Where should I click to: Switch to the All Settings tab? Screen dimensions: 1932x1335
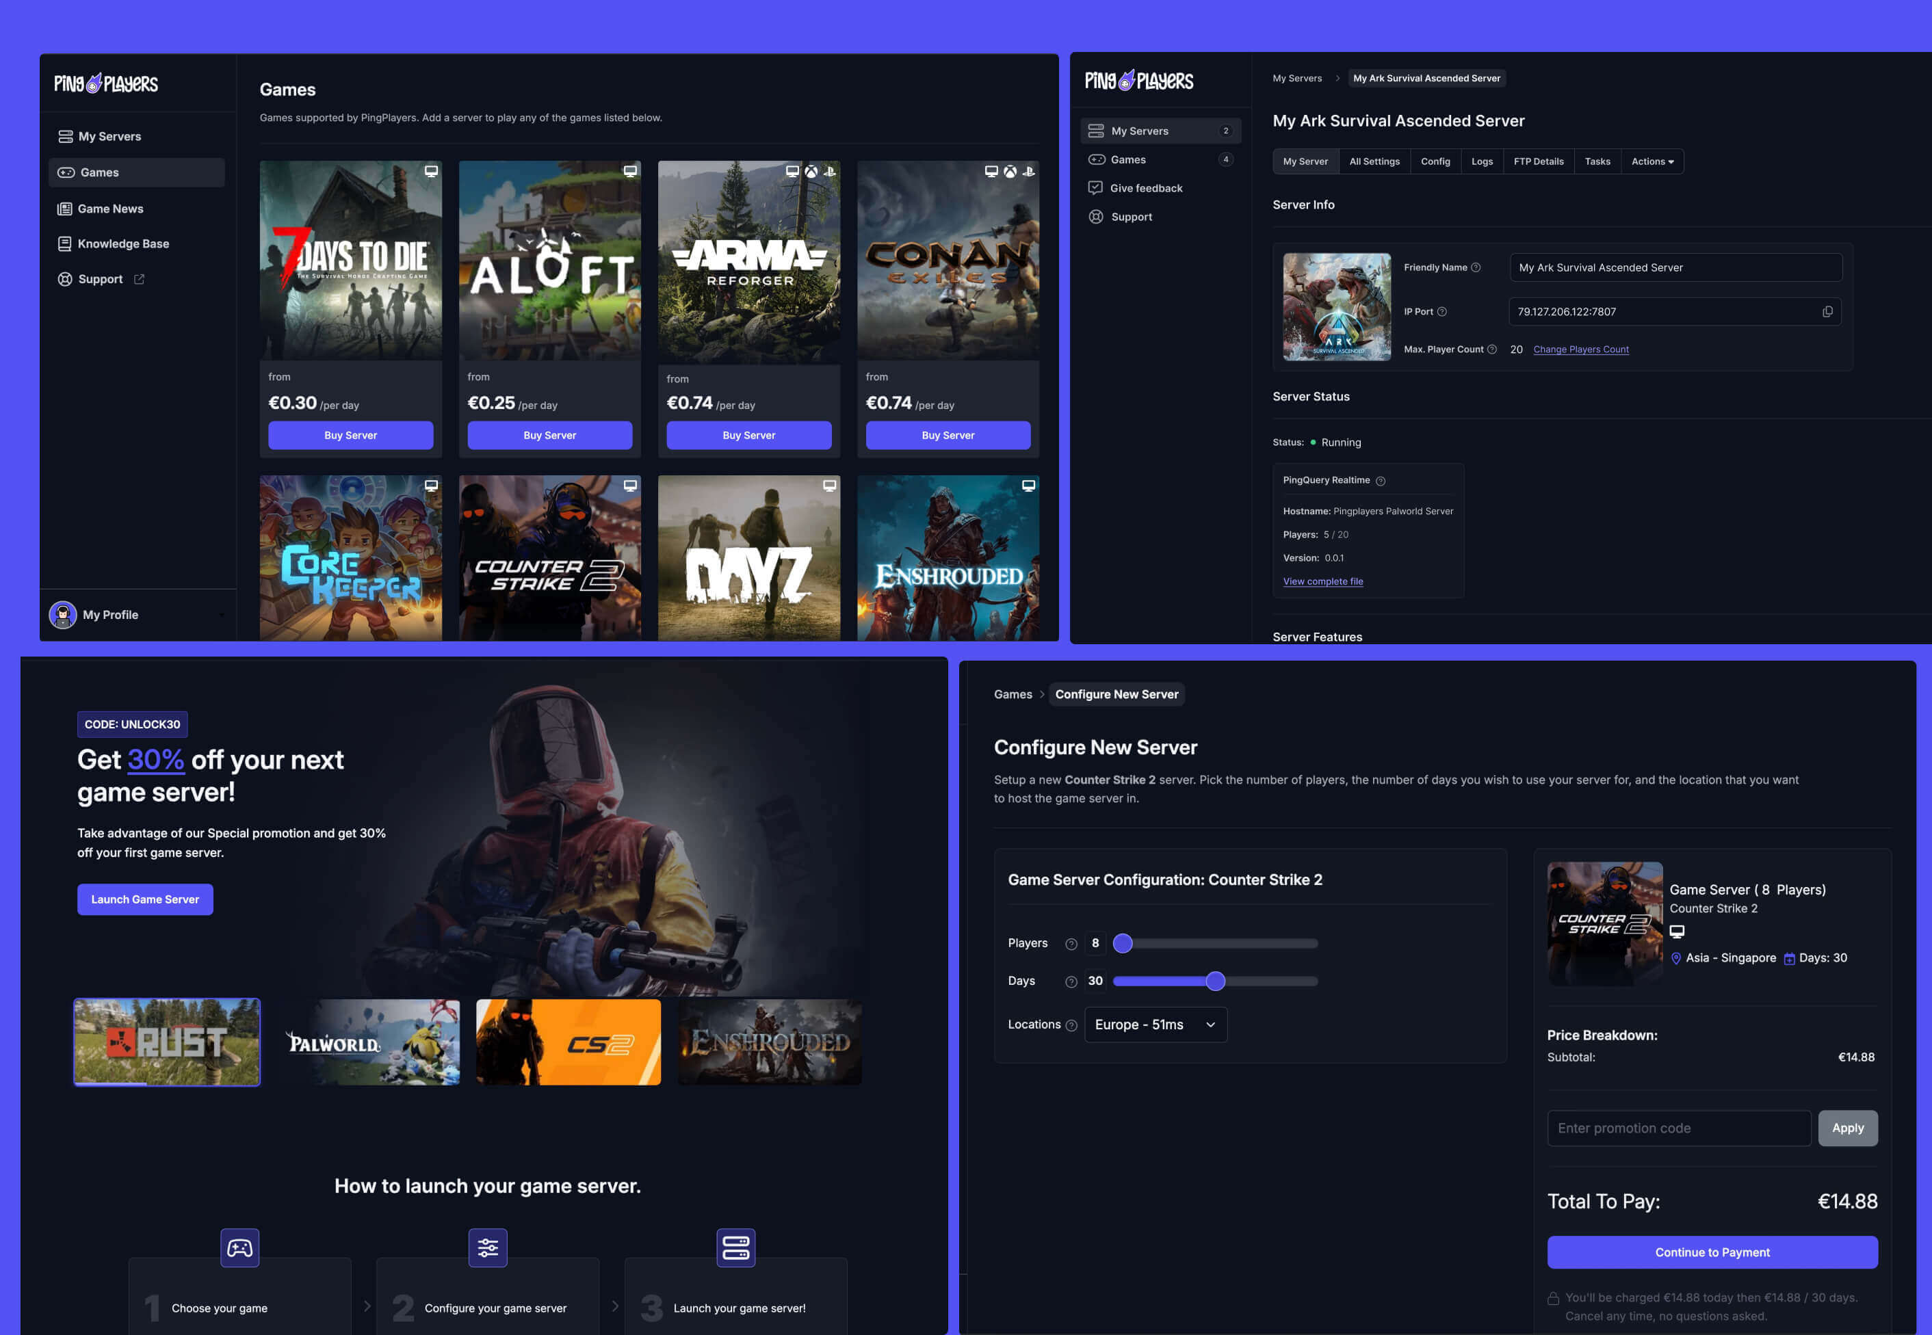pyautogui.click(x=1374, y=161)
